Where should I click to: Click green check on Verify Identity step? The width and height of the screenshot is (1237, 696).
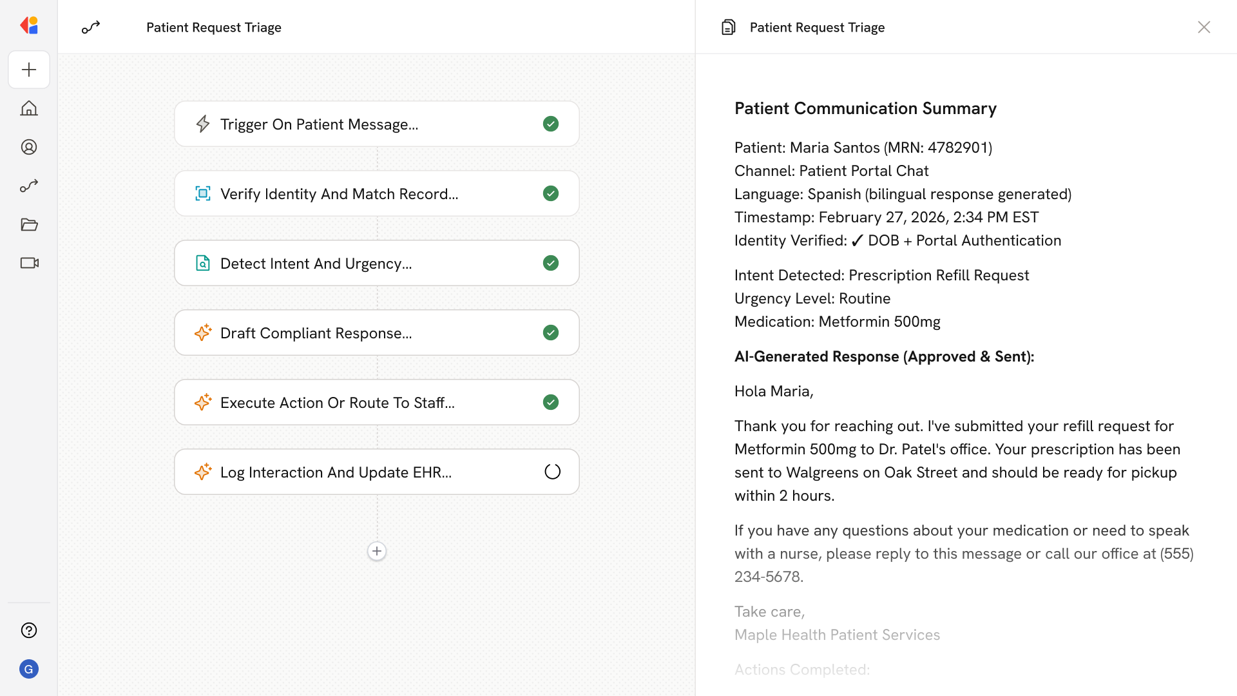(x=551, y=193)
